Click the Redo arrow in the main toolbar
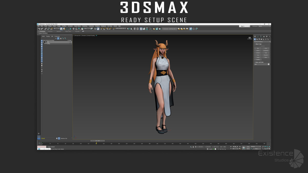Image resolution: width=308 pixels, height=173 pixels. (x=42, y=29)
